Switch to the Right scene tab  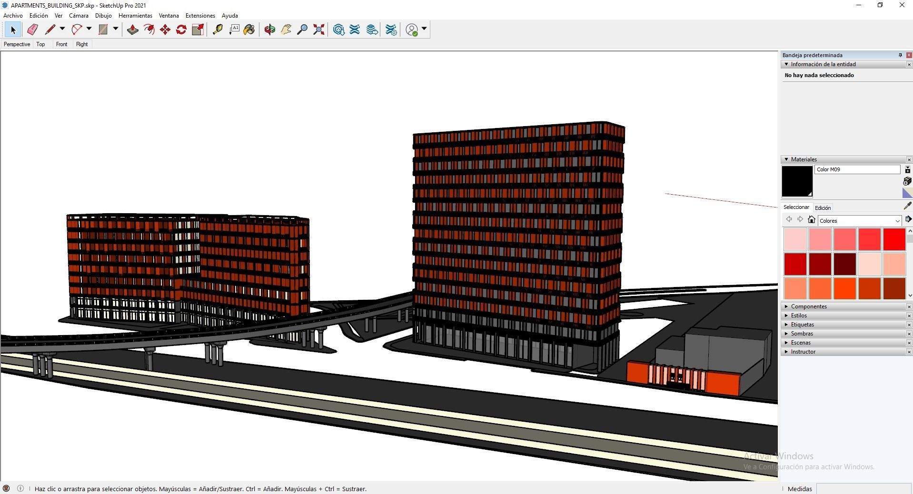[x=82, y=44]
